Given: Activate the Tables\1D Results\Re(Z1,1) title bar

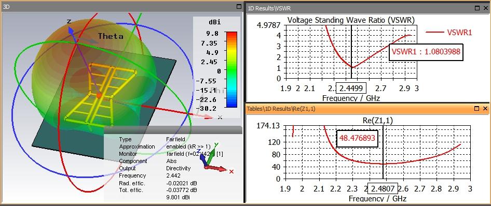Looking at the screenshot, I should tap(368, 108).
